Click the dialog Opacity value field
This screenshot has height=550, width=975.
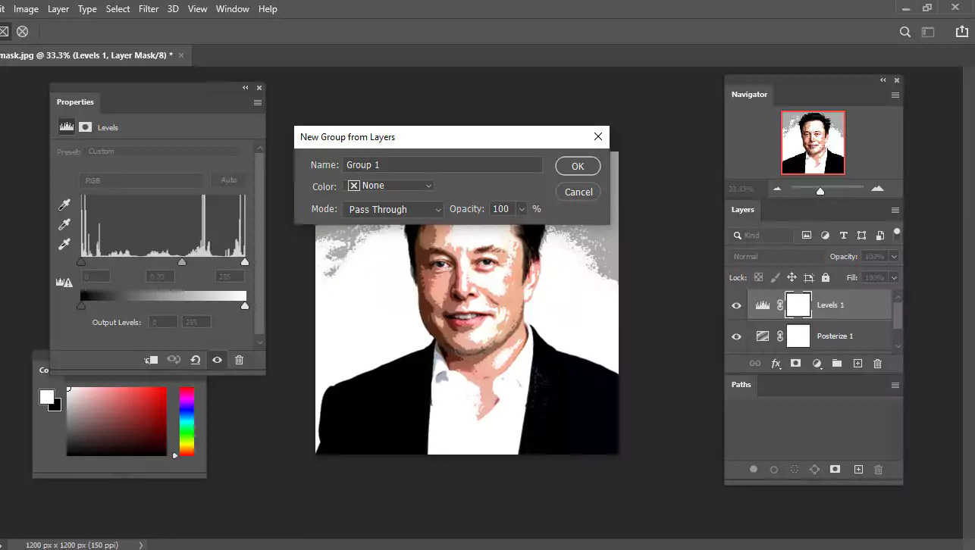pos(501,208)
